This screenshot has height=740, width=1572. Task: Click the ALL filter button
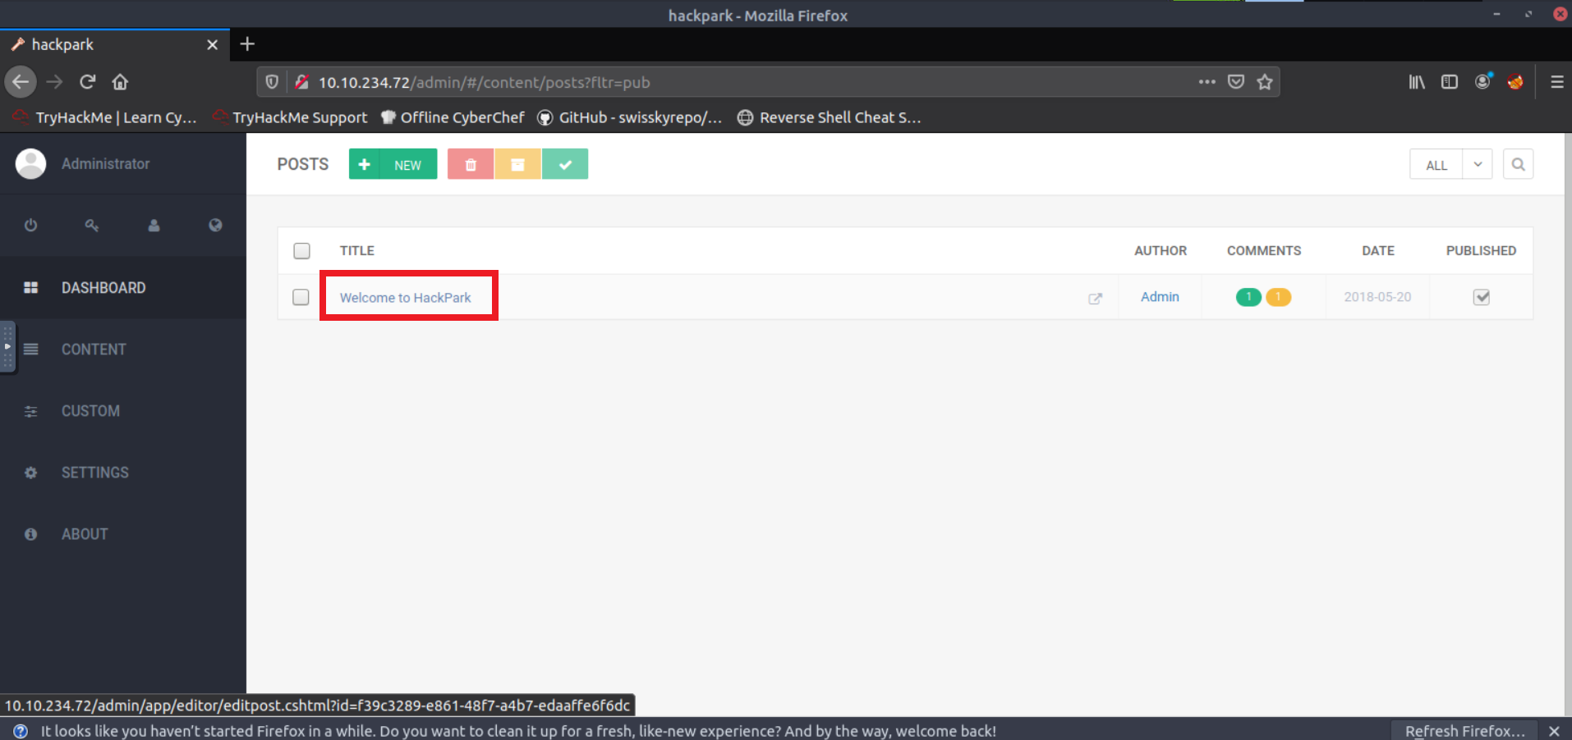(1436, 165)
